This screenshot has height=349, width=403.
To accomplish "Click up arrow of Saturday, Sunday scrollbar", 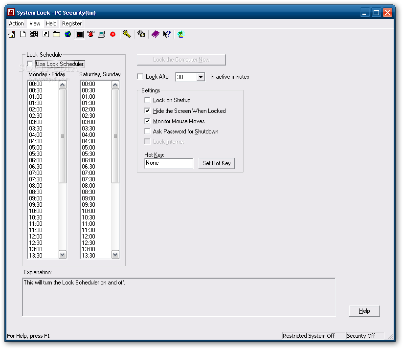I will point(115,85).
